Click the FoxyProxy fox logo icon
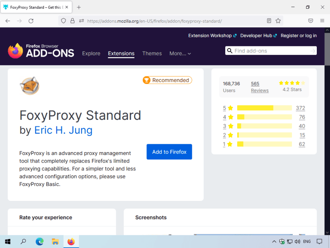The height and width of the screenshot is (248, 330). click(x=29, y=85)
